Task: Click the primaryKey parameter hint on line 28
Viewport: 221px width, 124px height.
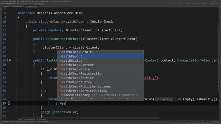Action: pos(164,99)
